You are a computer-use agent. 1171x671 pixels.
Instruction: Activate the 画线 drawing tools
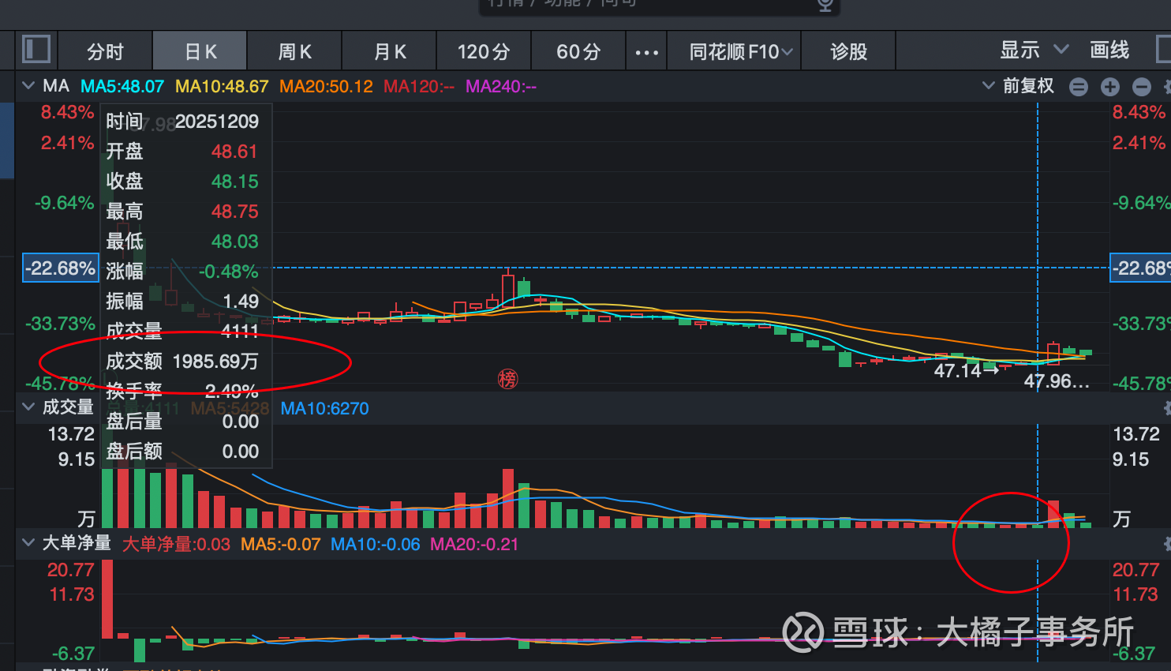pos(1109,50)
